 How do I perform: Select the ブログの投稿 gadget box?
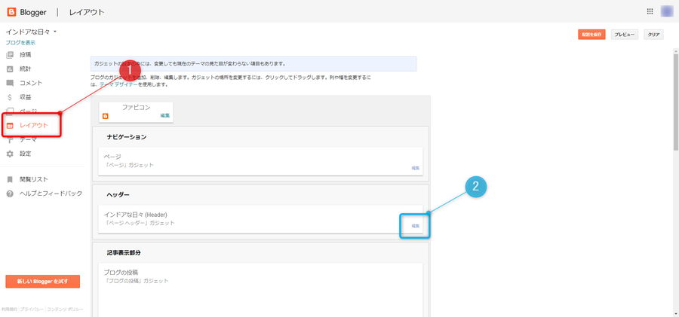261,290
